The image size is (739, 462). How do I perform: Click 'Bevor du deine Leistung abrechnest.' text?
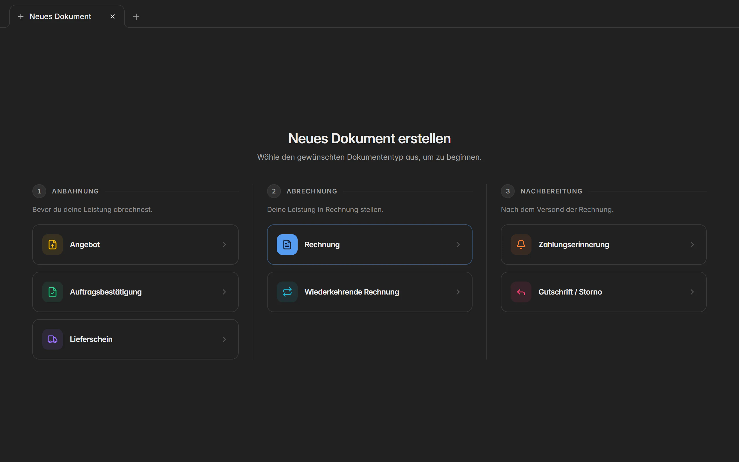tap(92, 210)
